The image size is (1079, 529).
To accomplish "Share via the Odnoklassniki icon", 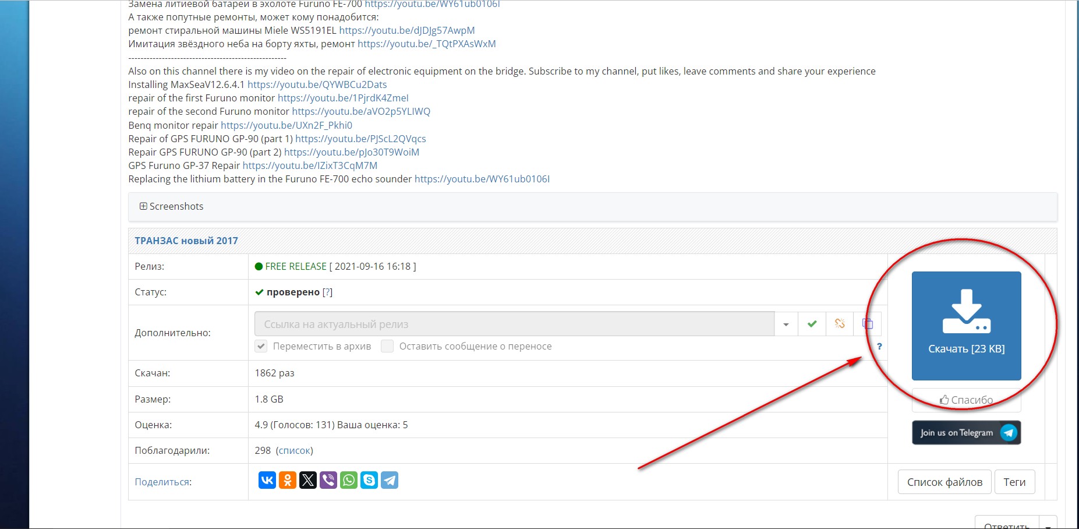I will [288, 480].
